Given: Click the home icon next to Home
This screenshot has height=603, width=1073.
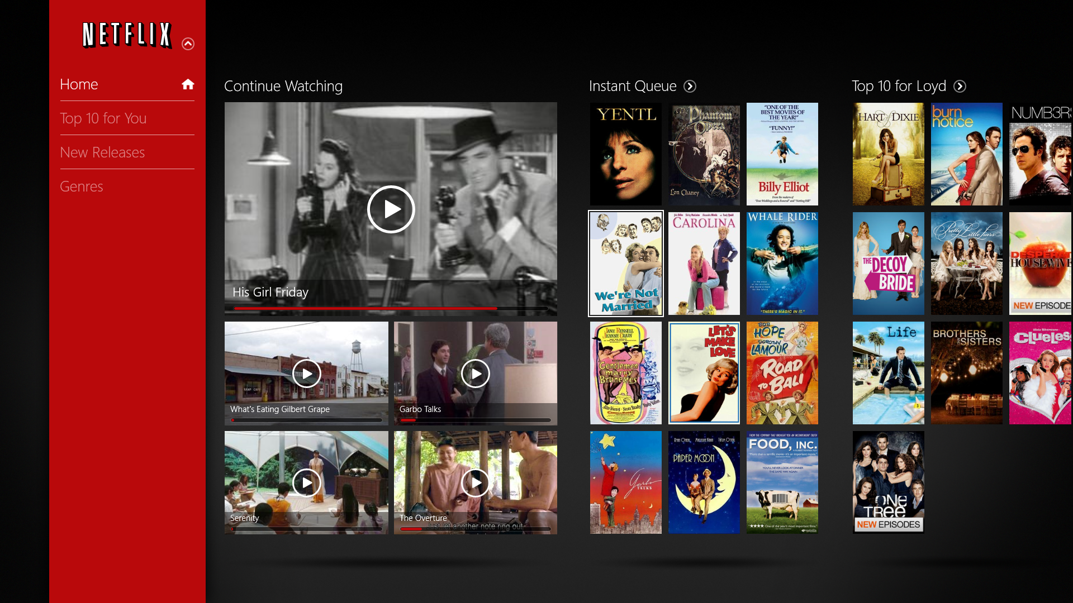Looking at the screenshot, I should point(188,83).
